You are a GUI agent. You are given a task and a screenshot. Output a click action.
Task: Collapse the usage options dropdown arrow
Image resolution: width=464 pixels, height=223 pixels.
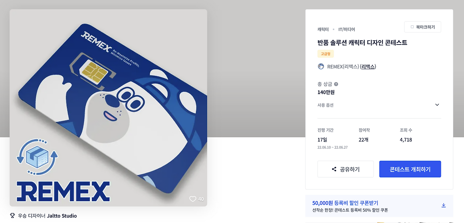437,105
